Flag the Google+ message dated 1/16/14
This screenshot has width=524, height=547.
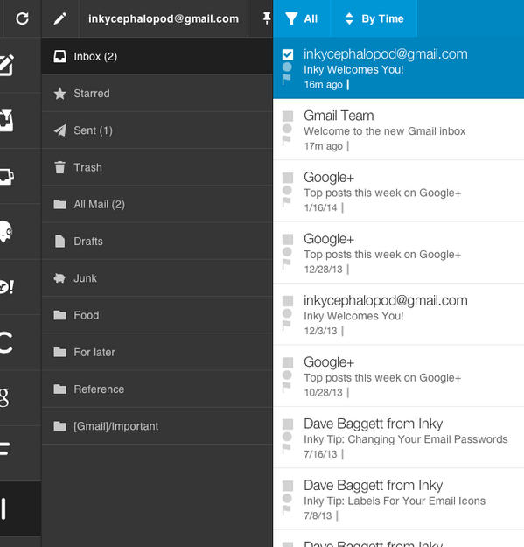(x=286, y=203)
